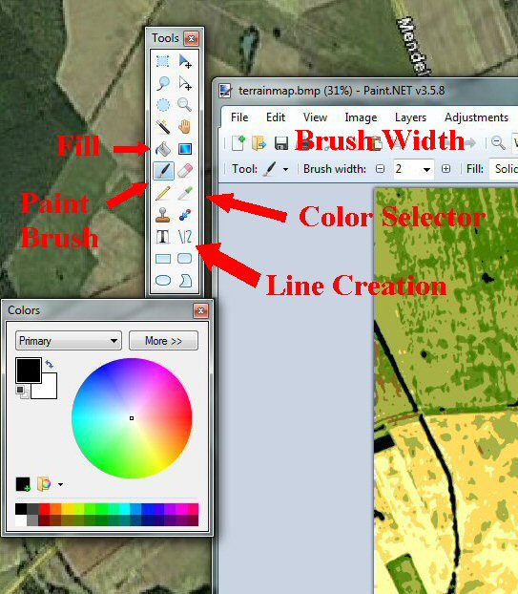518x594 pixels.
Task: Open the File menu
Action: [x=239, y=117]
